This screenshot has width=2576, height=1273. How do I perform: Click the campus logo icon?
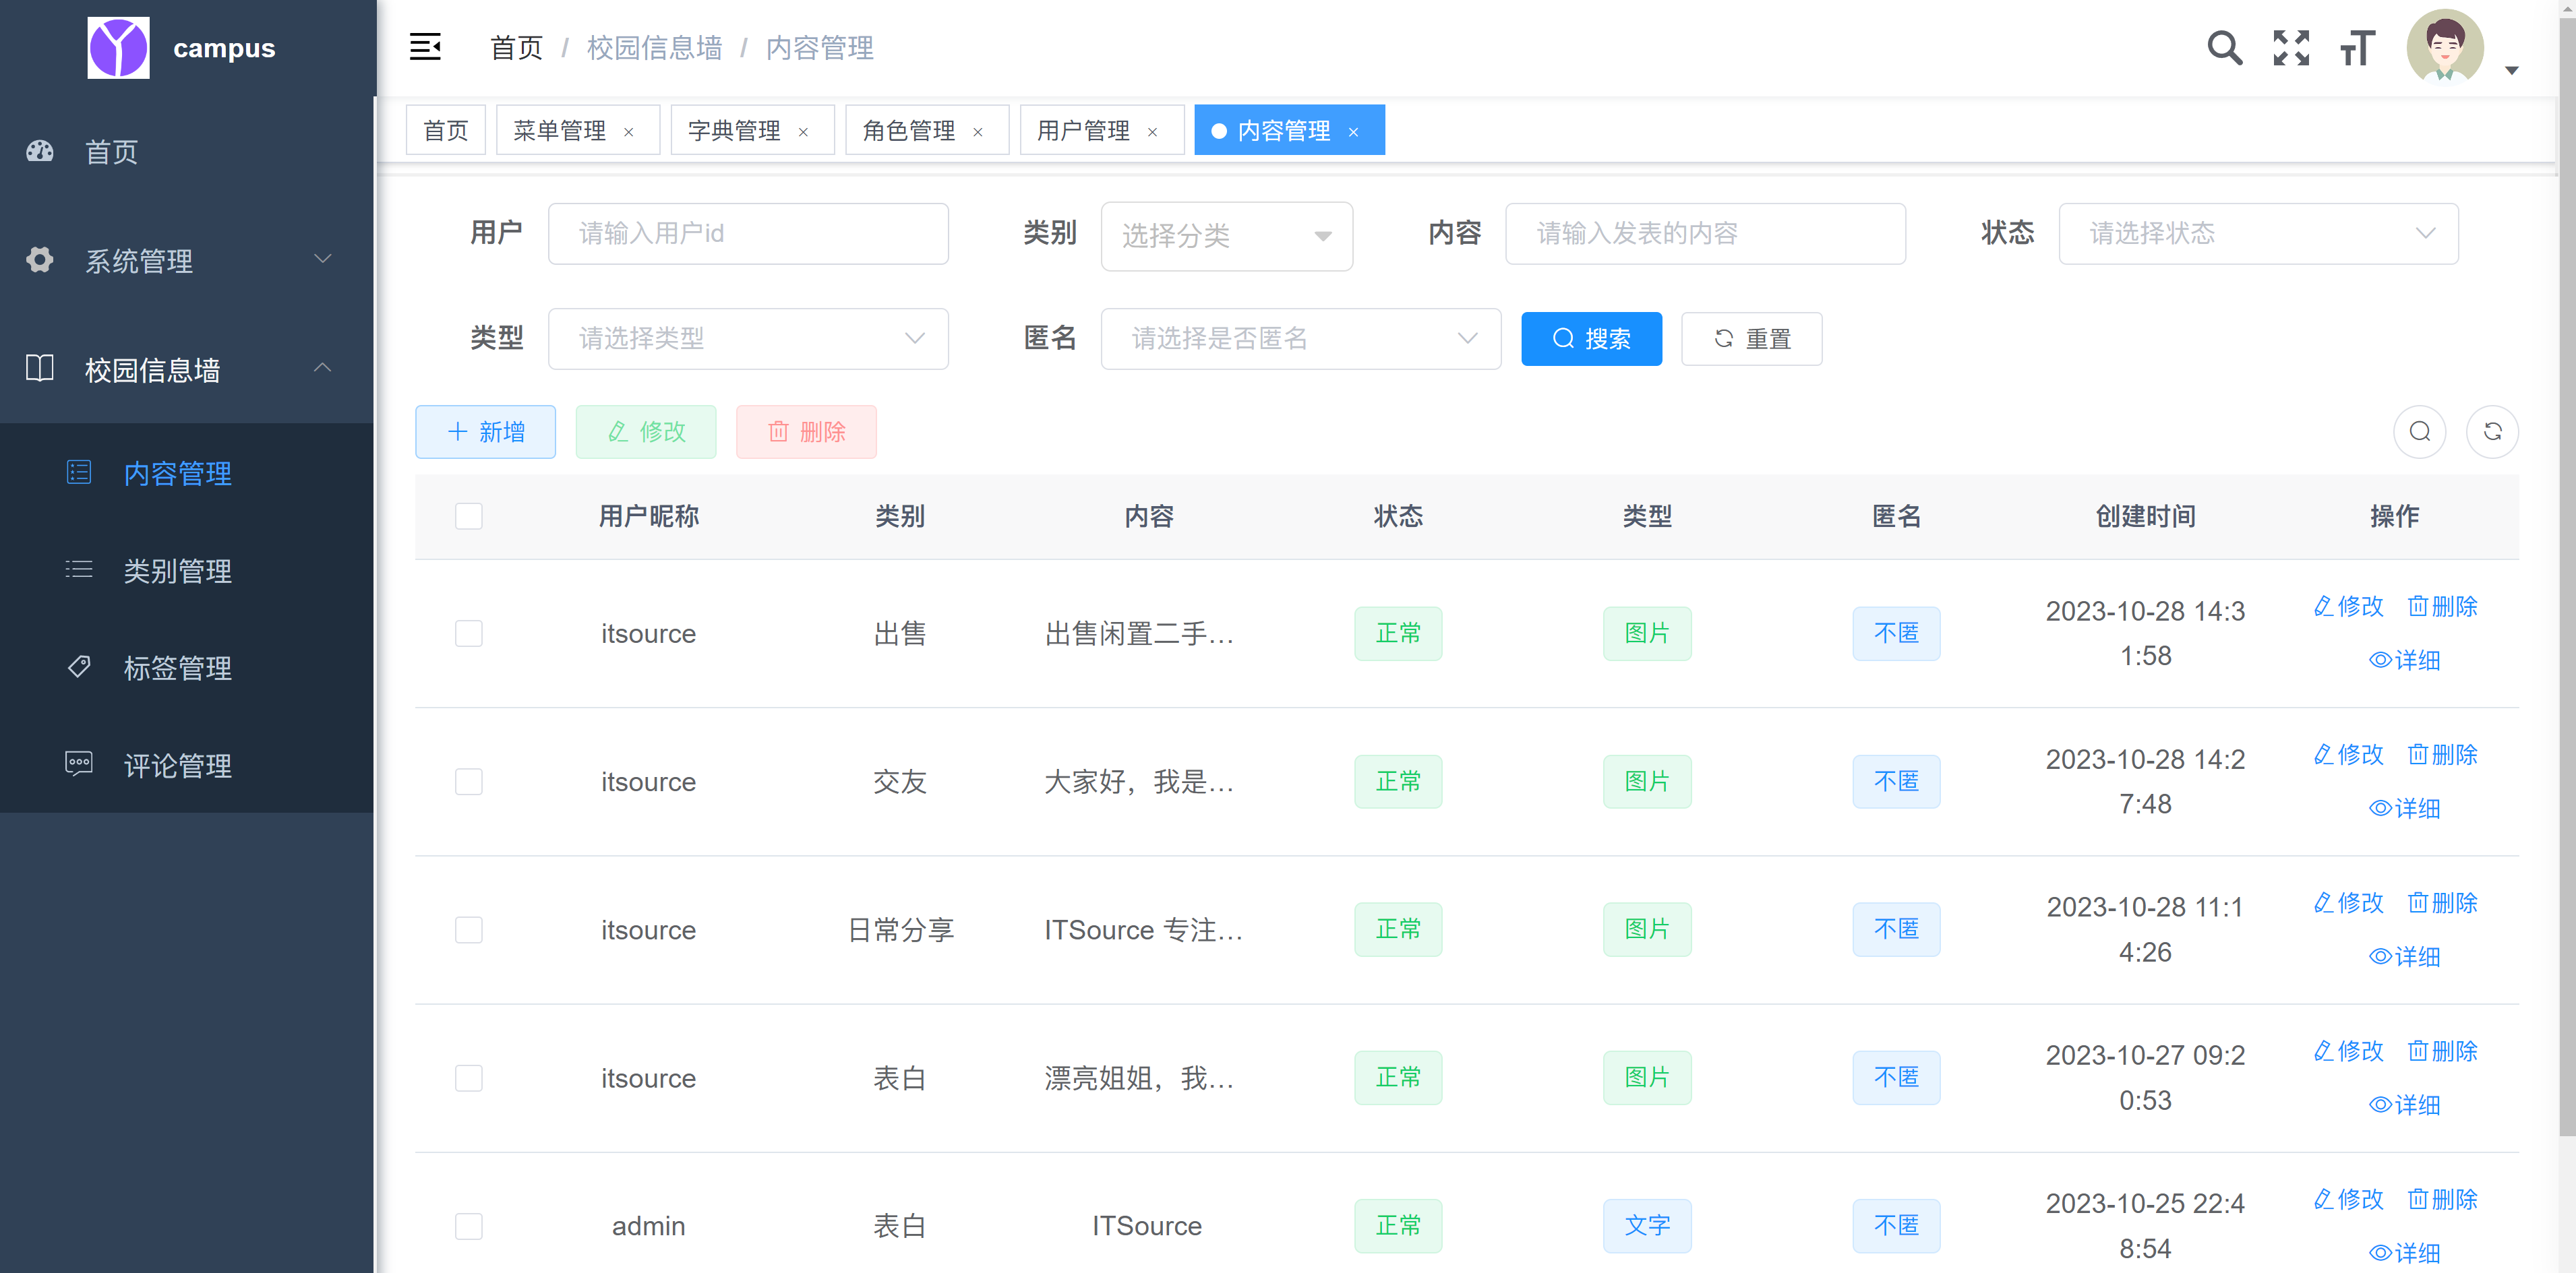tap(118, 48)
